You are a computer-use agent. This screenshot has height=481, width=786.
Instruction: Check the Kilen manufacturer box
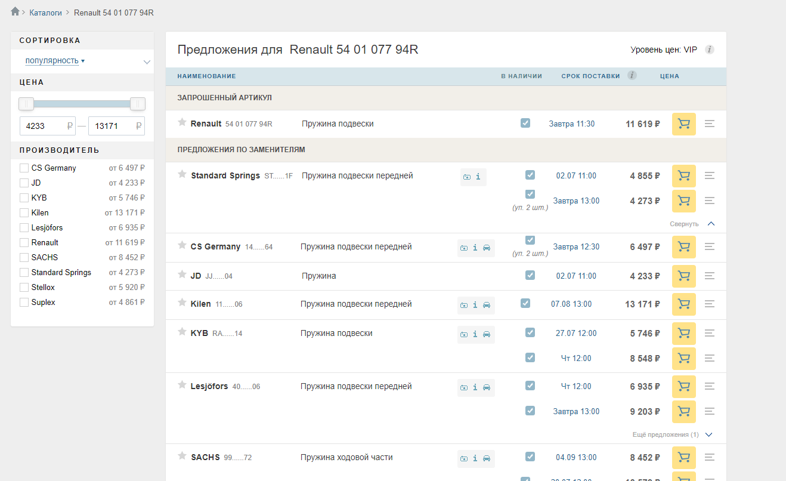[x=24, y=212]
